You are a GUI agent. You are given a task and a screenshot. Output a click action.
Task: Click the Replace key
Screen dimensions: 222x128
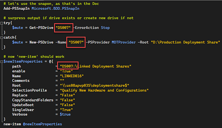[20, 95]
